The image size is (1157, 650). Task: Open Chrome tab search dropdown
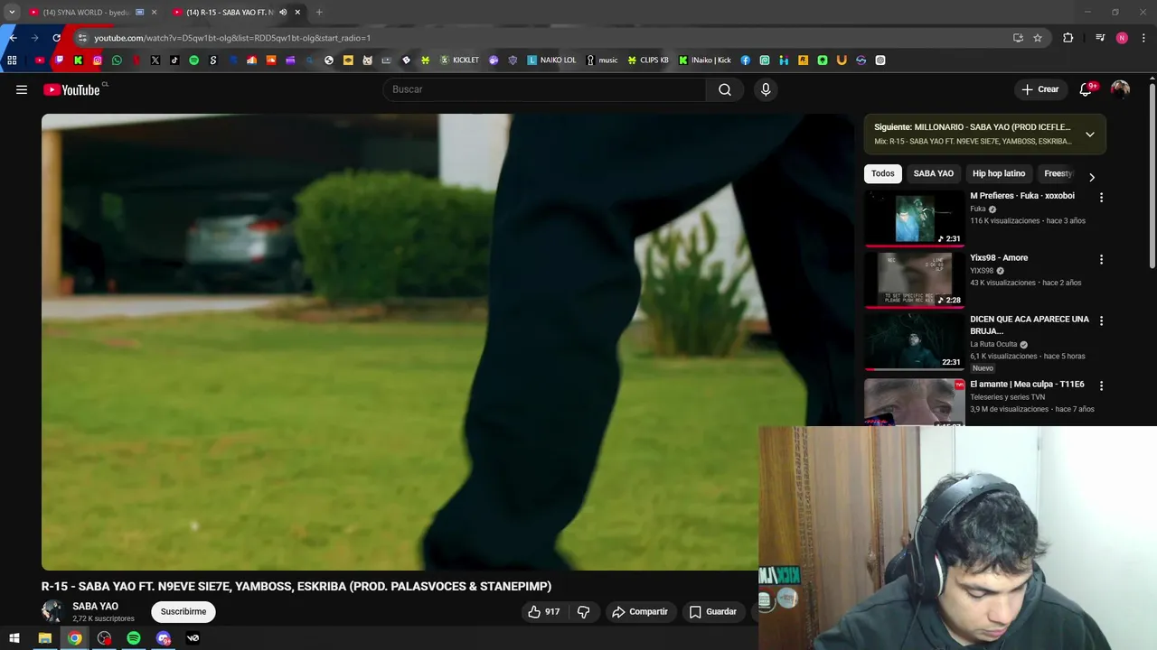pyautogui.click(x=12, y=13)
